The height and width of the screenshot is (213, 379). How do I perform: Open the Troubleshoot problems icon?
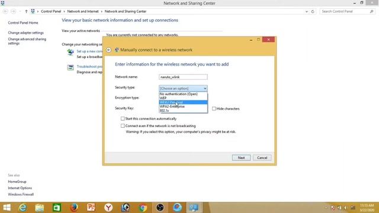click(70, 67)
